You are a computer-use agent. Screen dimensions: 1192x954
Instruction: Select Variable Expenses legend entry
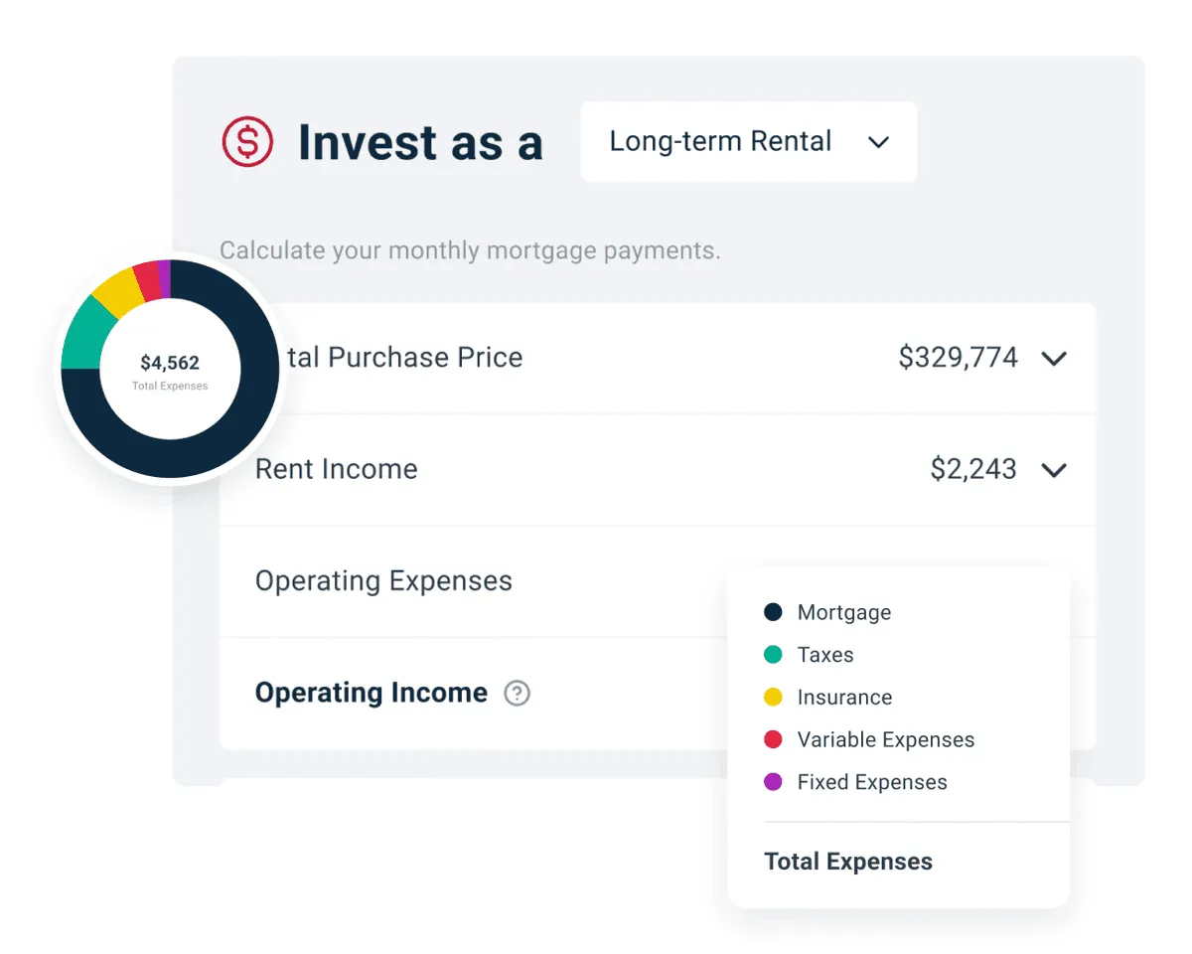pos(885,739)
